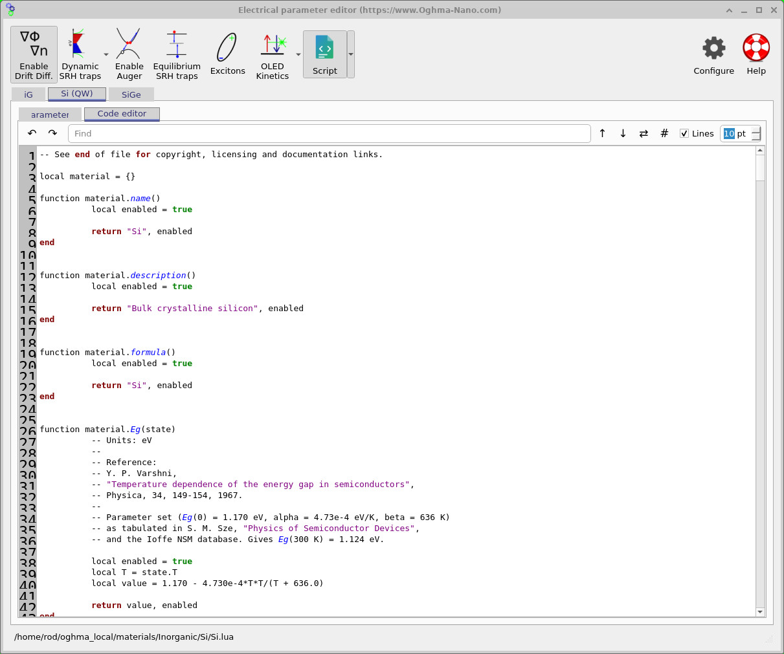Open Script button dropdown arrow
The image size is (784, 654).
351,54
